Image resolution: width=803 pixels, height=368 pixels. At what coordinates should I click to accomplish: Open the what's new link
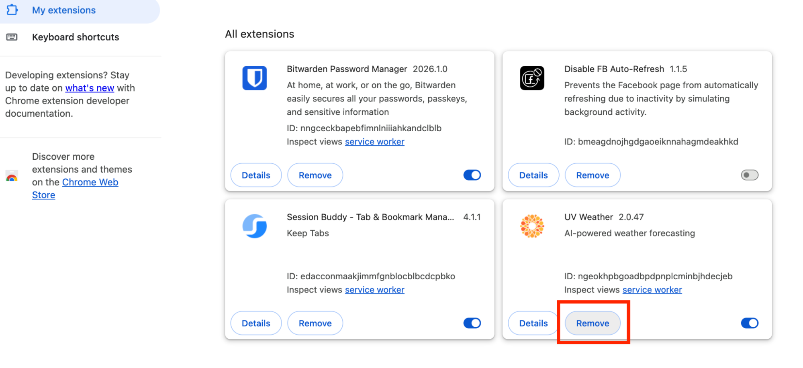pos(90,88)
